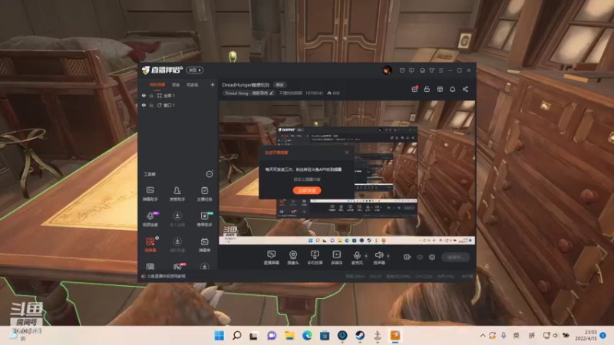Open the streamer tasks clipboard tool
Image resolution: width=614 pixels, height=345 pixels.
point(204,194)
